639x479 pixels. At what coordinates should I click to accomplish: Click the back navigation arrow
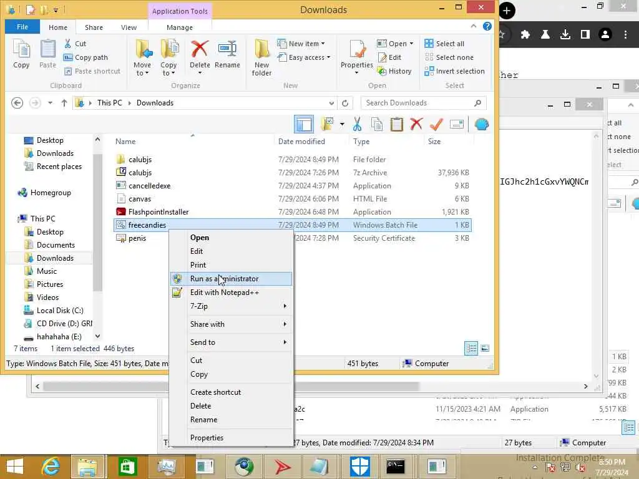tap(17, 103)
